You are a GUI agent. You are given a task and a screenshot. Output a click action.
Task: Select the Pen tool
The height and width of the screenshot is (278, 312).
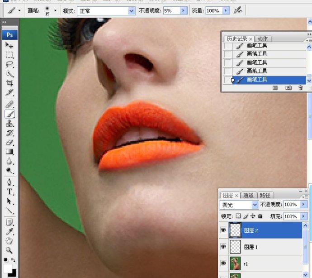coord(9,182)
